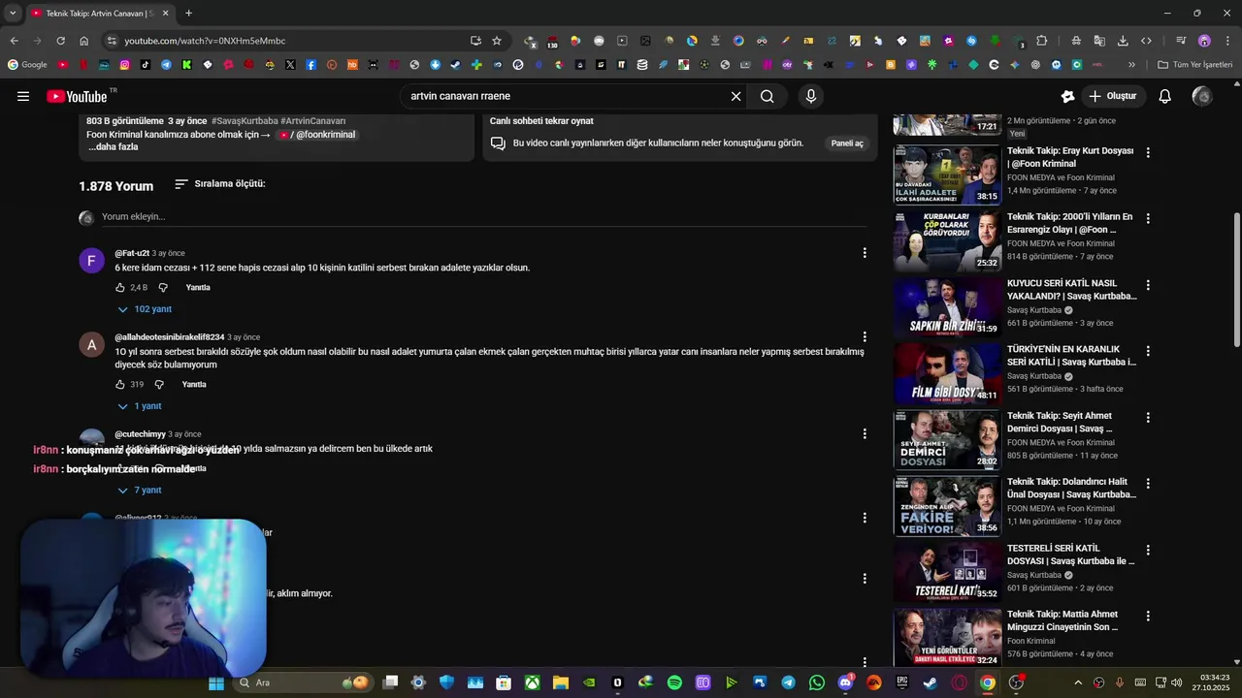Open options menu for the @cutechimyy comment
The width and height of the screenshot is (1242, 698).
coord(865,434)
